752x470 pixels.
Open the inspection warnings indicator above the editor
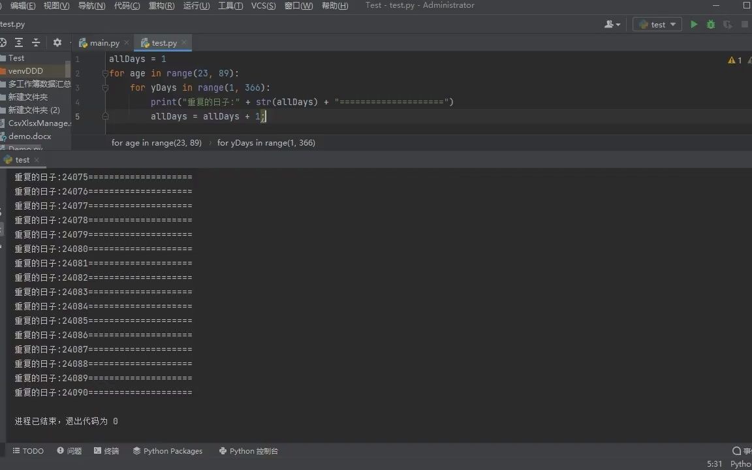(734, 59)
